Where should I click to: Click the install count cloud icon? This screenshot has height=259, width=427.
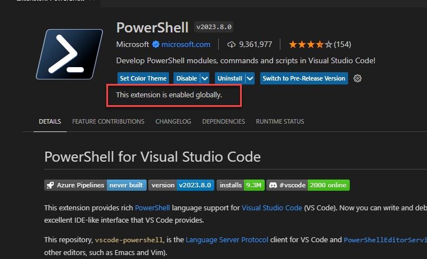[232, 45]
